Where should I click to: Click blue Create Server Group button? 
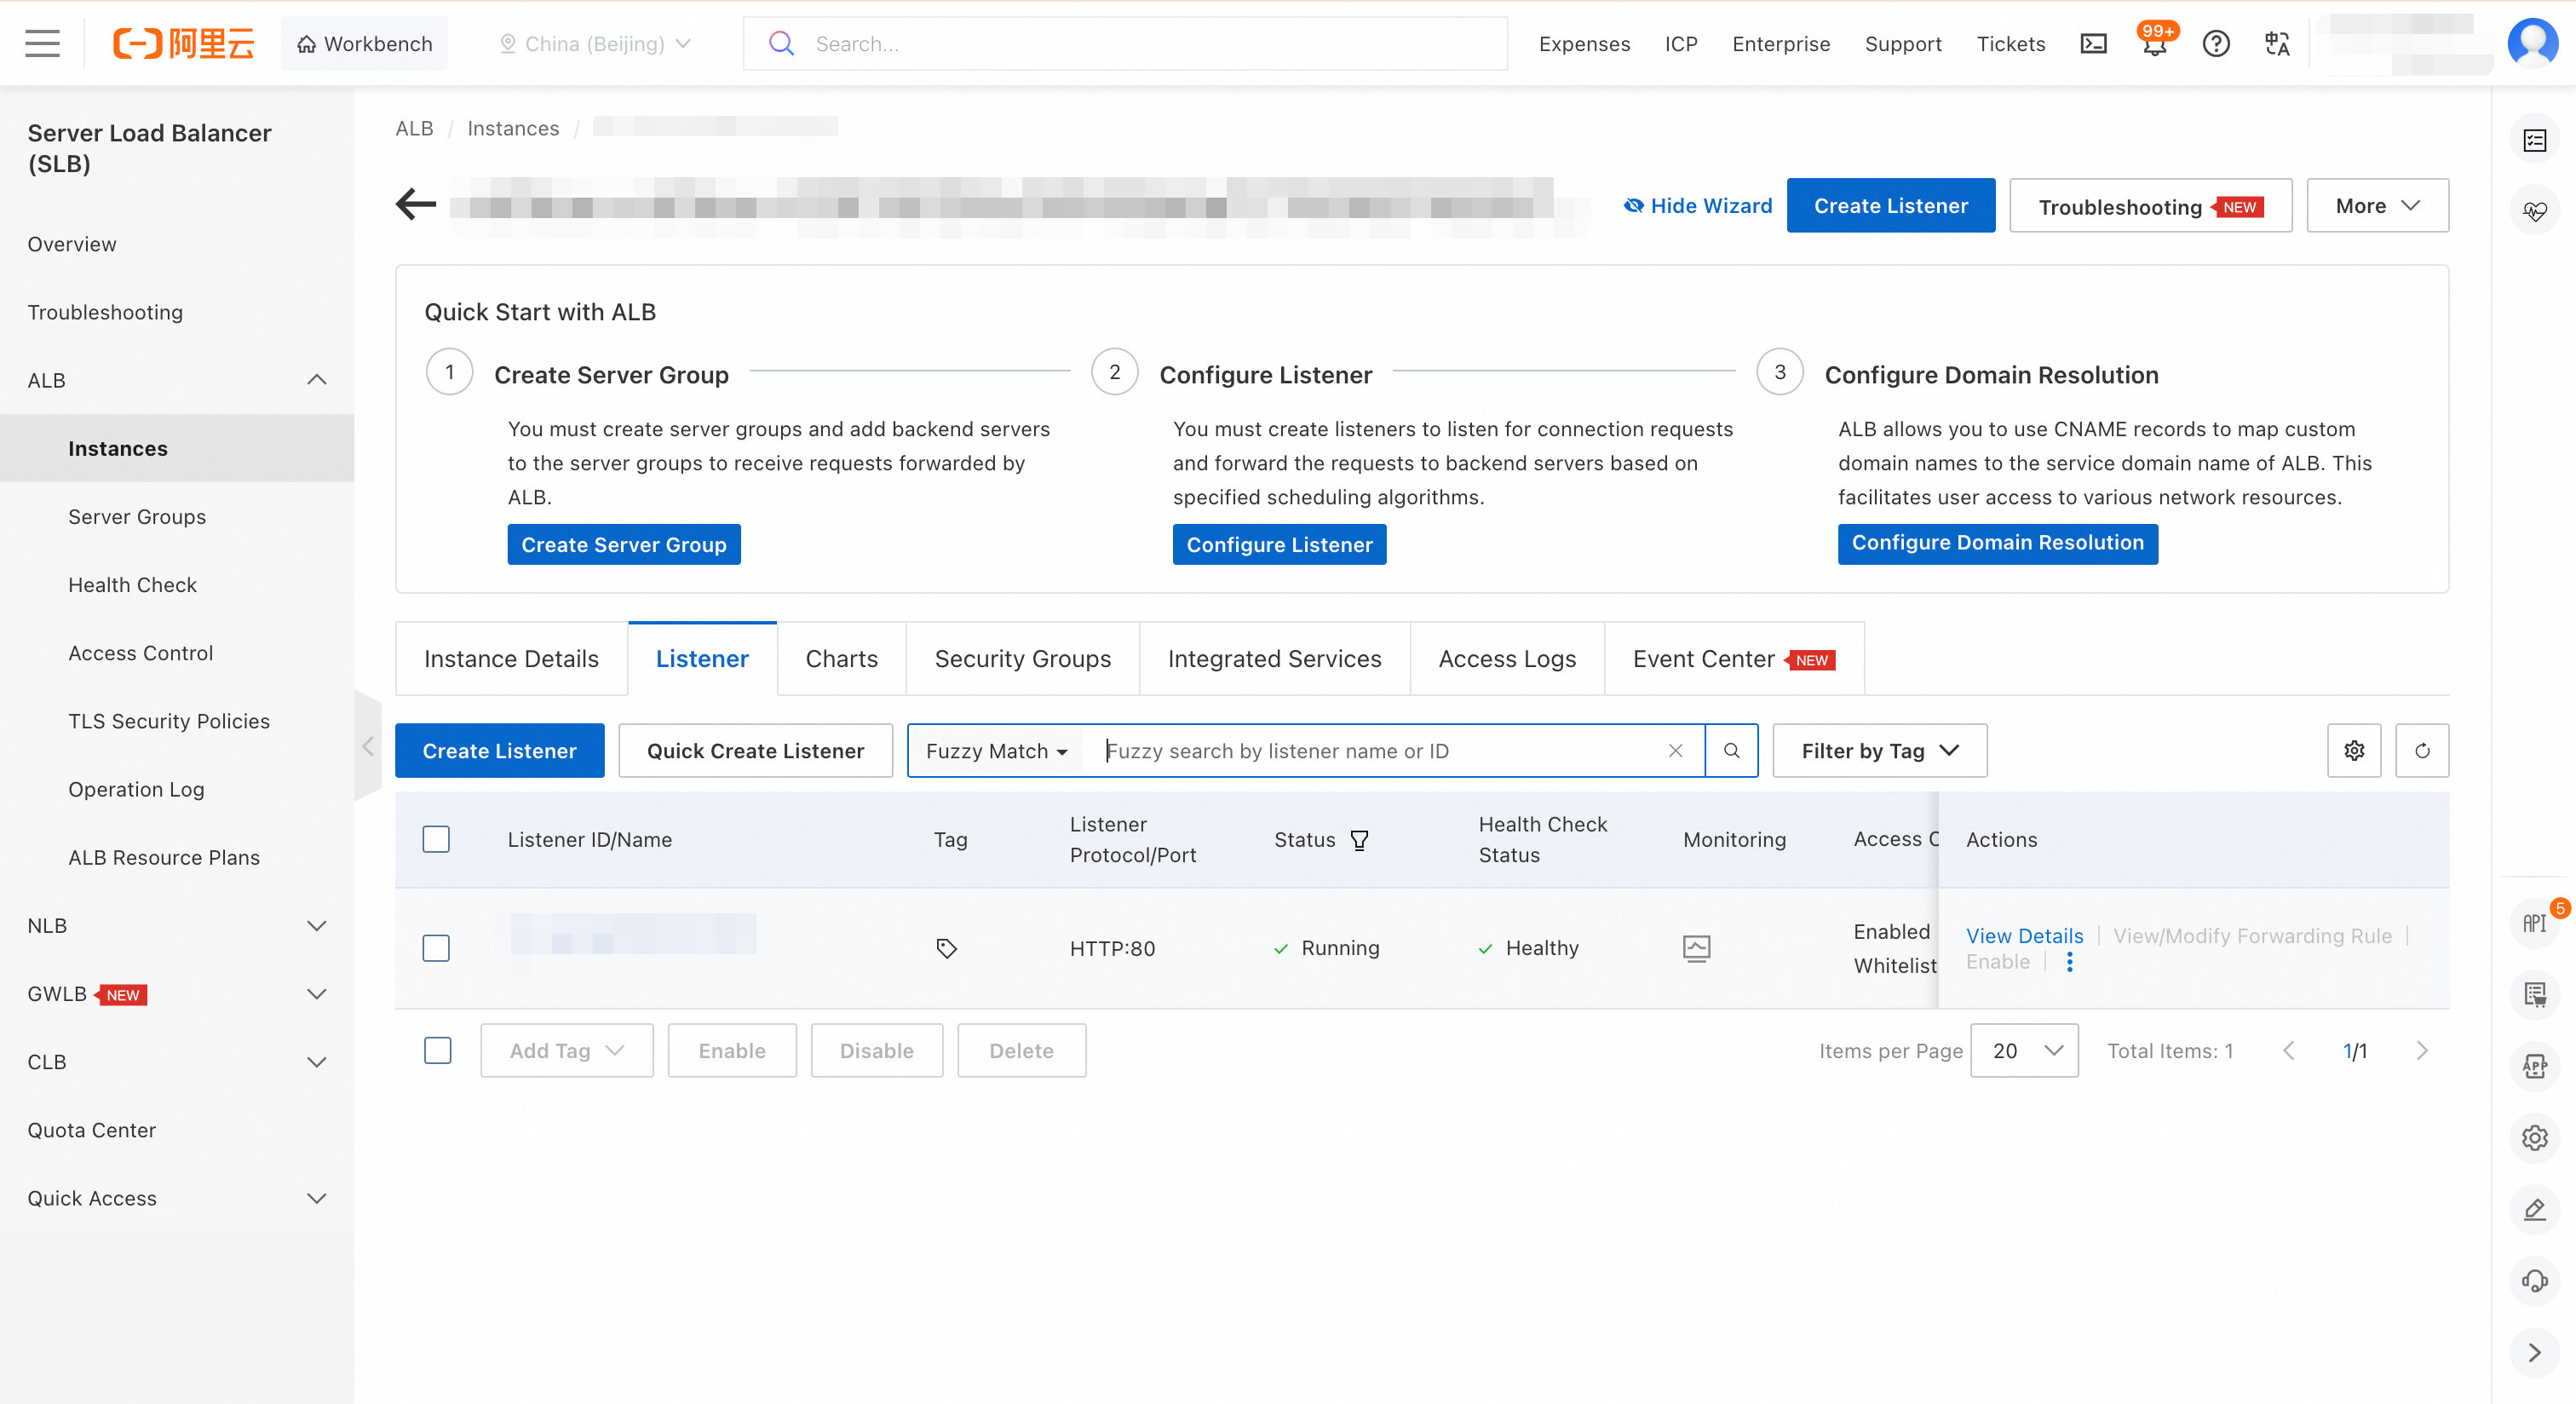(x=624, y=544)
